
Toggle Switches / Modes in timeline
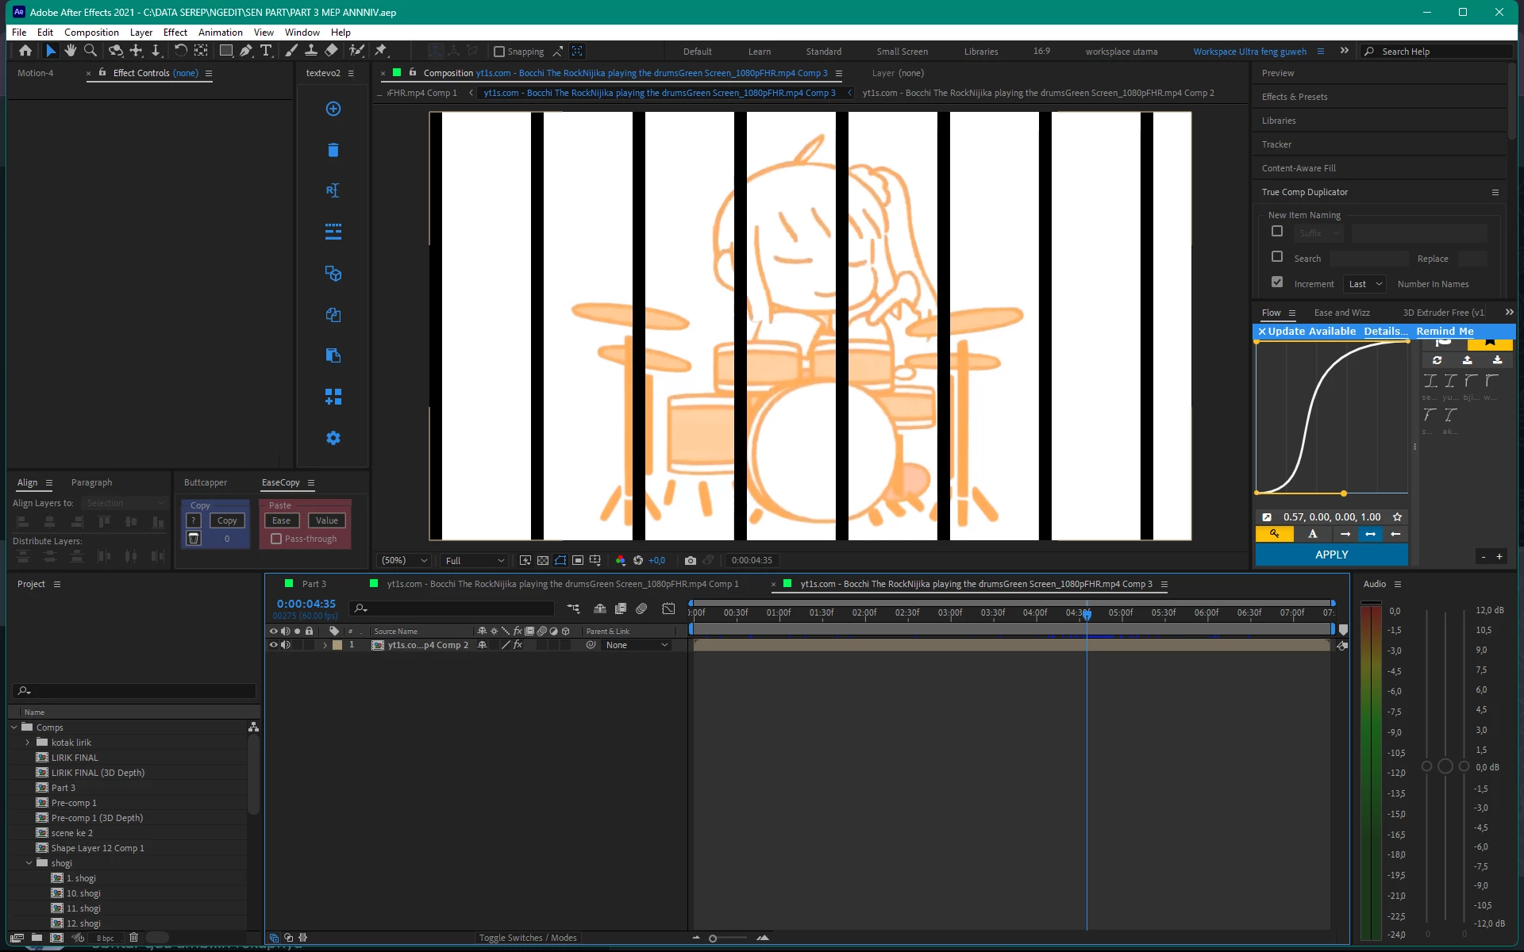[528, 938]
